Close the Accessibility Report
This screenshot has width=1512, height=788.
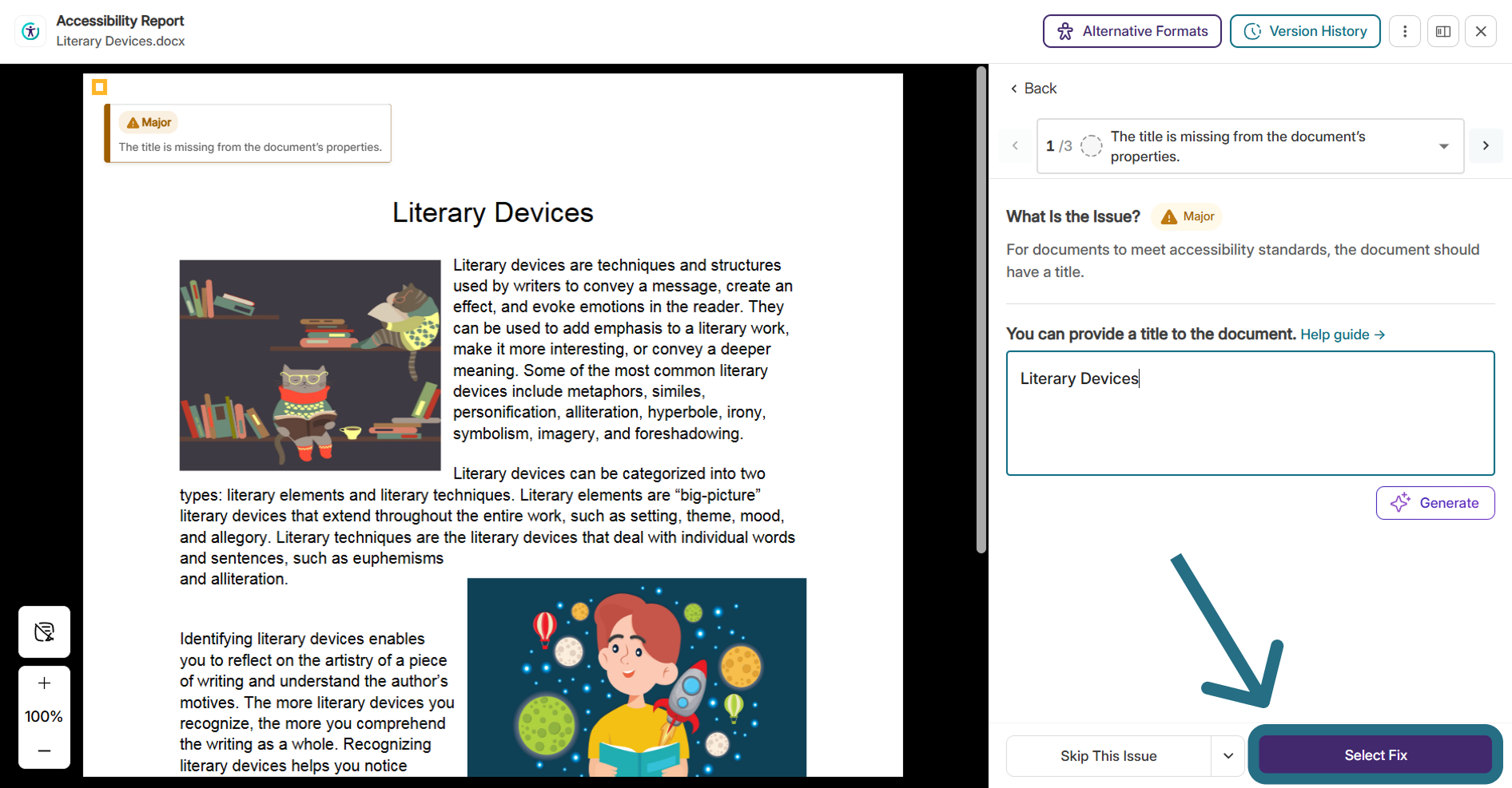pos(1480,31)
